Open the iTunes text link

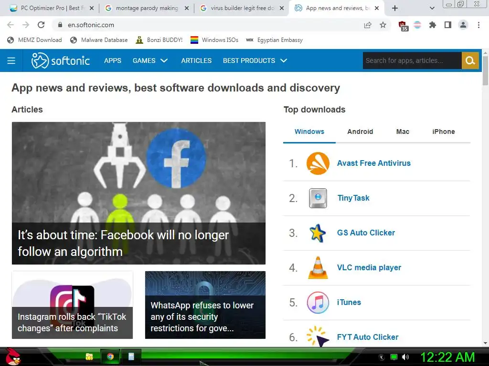[349, 303]
